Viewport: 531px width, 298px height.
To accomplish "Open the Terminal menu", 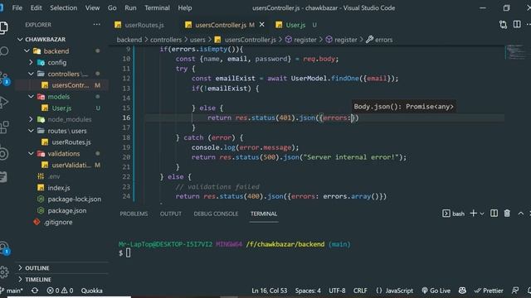I will (157, 7).
